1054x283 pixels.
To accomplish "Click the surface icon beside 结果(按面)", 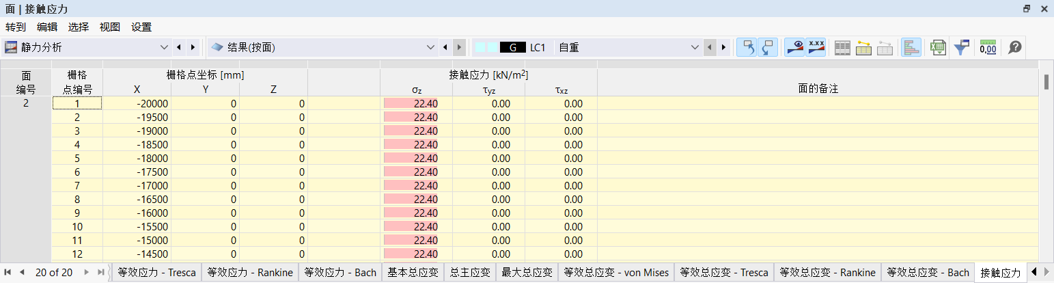I will pos(217,47).
